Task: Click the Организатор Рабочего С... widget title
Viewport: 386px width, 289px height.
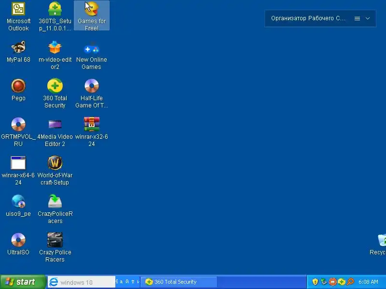Action: click(308, 18)
